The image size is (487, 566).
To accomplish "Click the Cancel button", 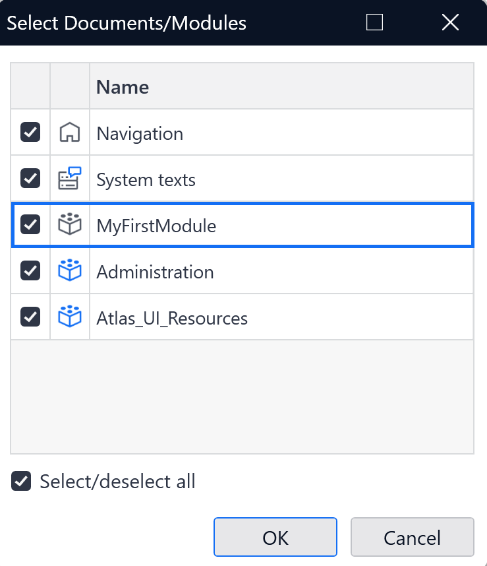I will [412, 536].
